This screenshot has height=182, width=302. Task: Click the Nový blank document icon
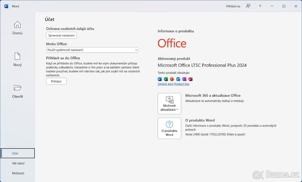[17, 56]
